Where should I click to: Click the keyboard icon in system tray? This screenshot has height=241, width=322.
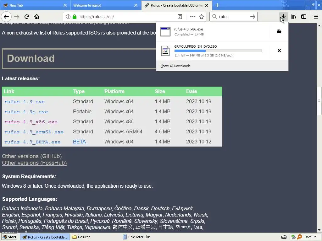pyautogui.click(x=284, y=237)
